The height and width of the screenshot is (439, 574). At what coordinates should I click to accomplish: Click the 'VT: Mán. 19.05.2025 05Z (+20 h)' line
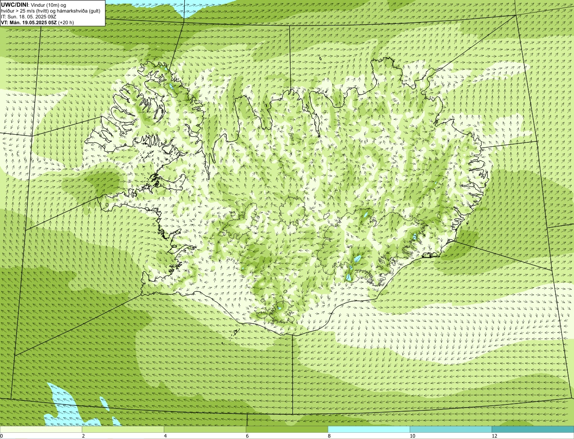(x=38, y=22)
